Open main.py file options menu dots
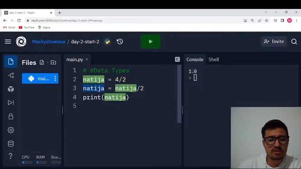This screenshot has width=301, height=169. 55,78
